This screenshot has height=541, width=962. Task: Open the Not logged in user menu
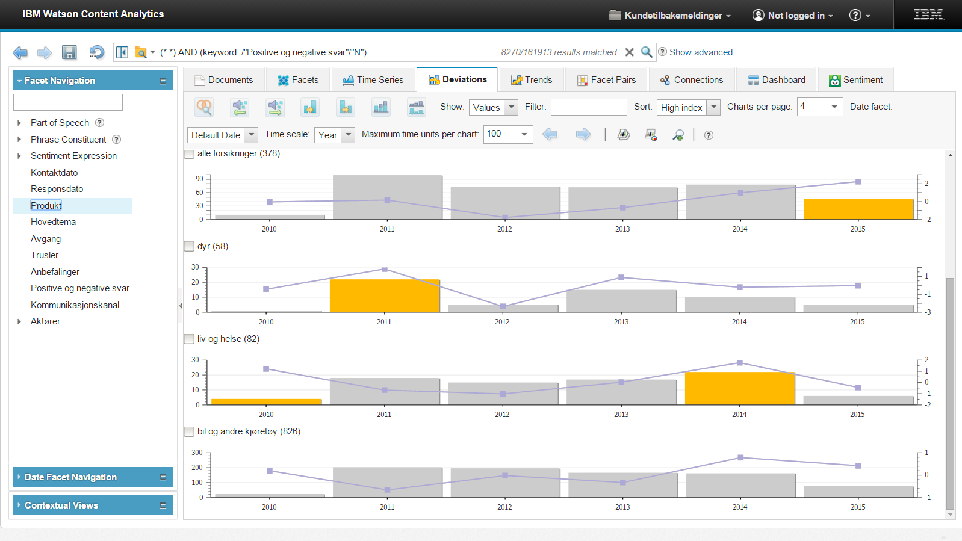793,15
